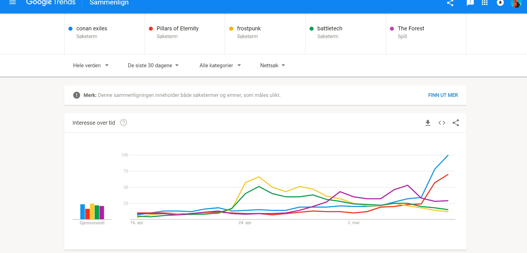Open the Hele verden region dropdown
Viewport: 527px width, 253px height.
click(x=91, y=65)
